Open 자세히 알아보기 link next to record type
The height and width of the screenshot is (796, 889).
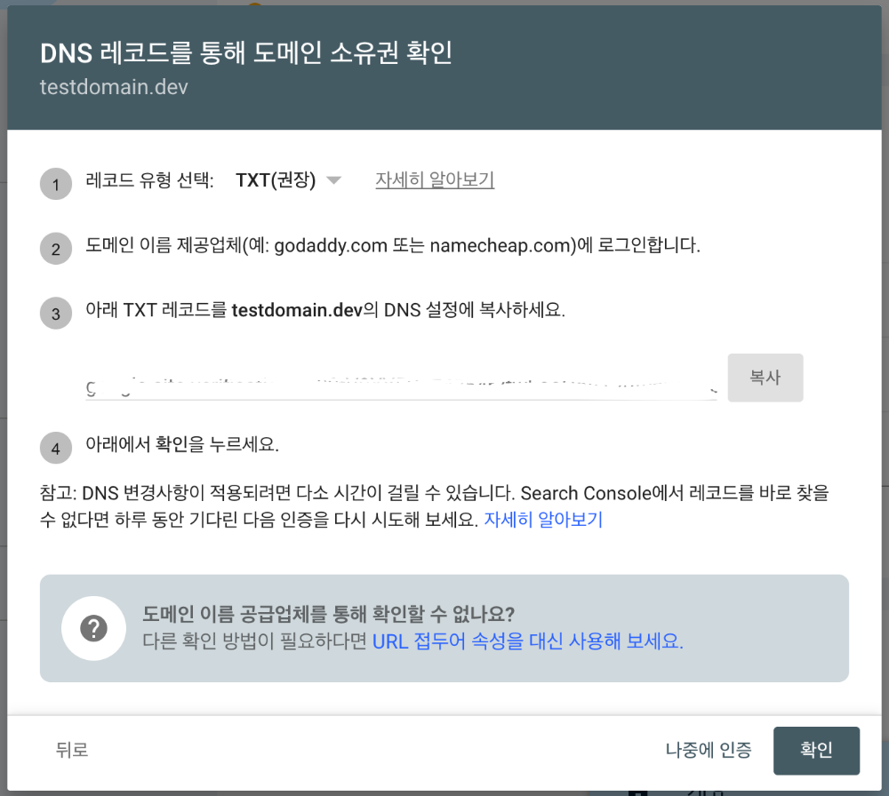click(x=435, y=180)
